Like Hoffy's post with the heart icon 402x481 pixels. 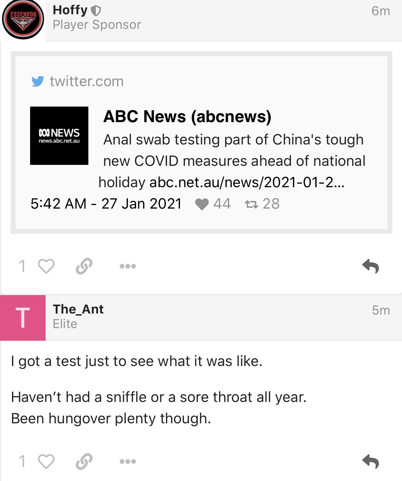pos(46,266)
